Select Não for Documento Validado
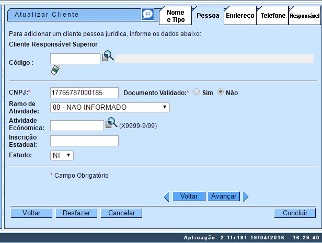Screen dimensions: 322x243 tap(221, 92)
